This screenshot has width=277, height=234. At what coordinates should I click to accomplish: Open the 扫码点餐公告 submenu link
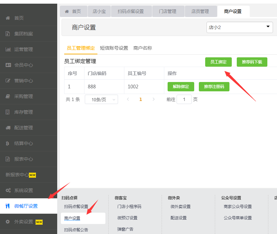coord(76,230)
